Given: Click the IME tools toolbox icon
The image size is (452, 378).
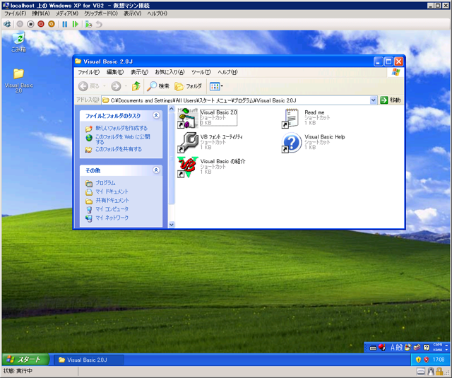Looking at the screenshot, I should tap(417, 348).
